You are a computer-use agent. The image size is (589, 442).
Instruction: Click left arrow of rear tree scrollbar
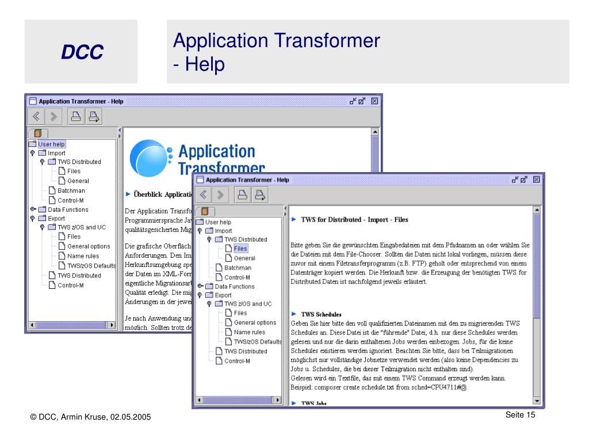[32, 325]
